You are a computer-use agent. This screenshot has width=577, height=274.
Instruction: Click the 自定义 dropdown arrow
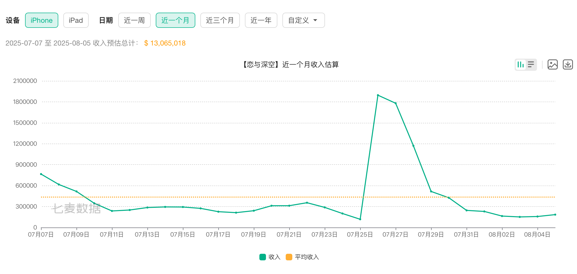315,20
